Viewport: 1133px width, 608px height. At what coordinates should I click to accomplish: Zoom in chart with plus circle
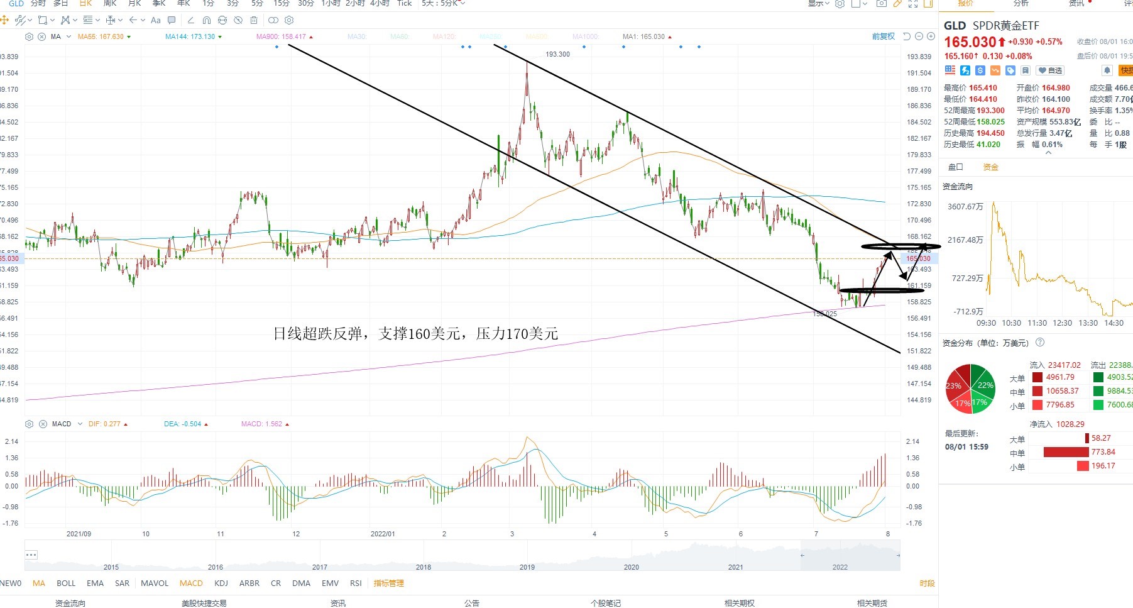click(931, 36)
